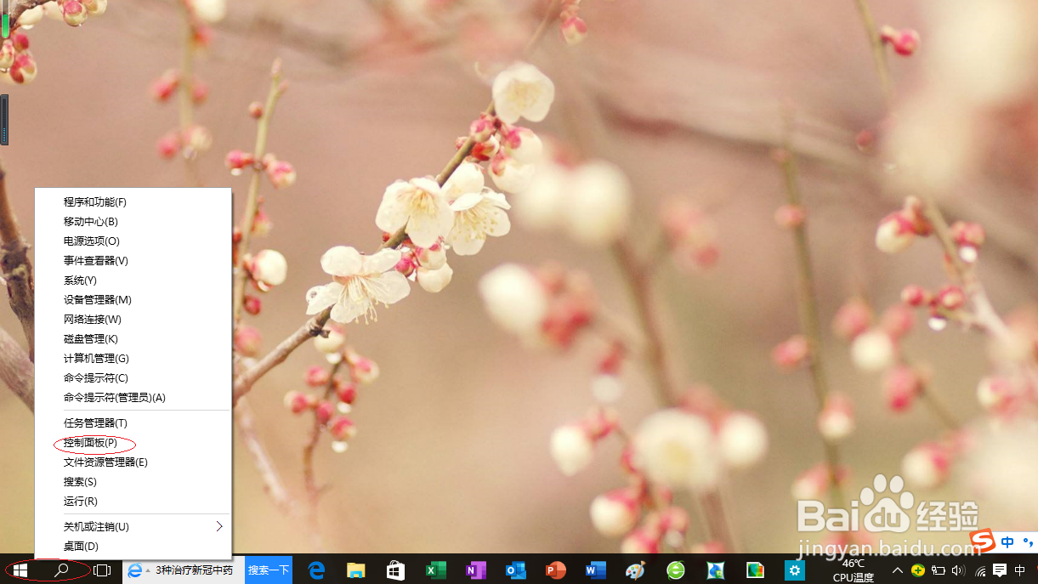Launch Word from the taskbar
Screen dimensions: 1038x584
point(595,570)
